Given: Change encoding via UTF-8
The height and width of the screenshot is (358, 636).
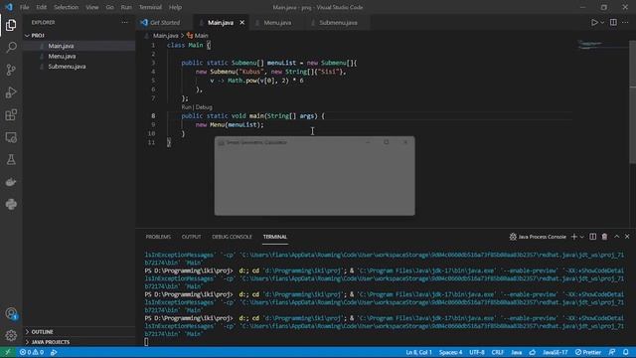Looking at the screenshot, I should click(477, 352).
